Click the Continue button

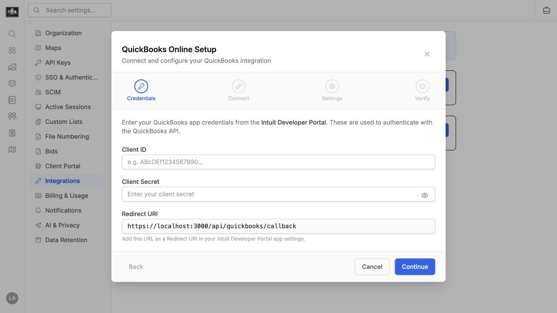pos(415,266)
